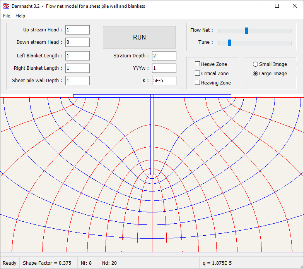This screenshot has width=304, height=269.
Task: Click the Down stream Head field
Action: [77, 42]
